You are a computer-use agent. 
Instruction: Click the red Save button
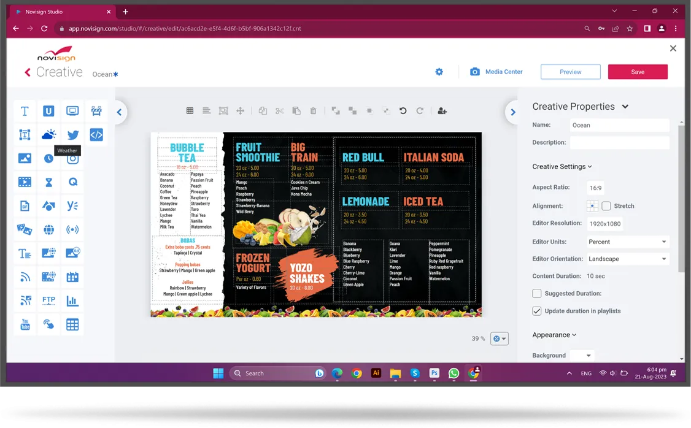click(x=638, y=71)
